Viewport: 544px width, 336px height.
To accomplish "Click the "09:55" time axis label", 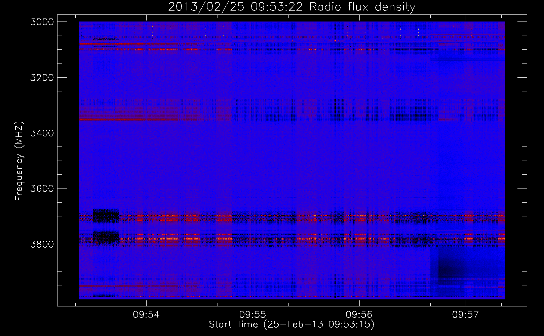I will point(252,315).
